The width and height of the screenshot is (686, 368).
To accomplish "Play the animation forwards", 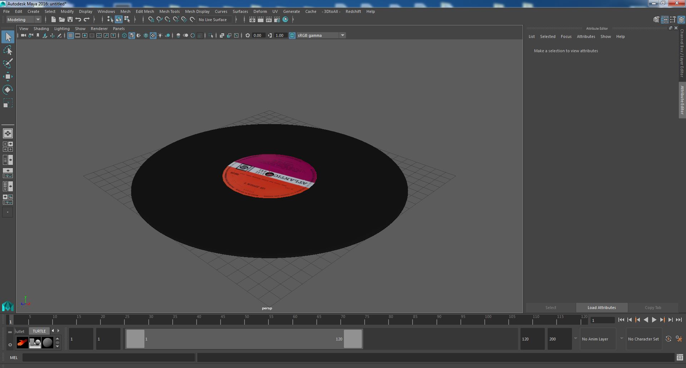I will [654, 320].
